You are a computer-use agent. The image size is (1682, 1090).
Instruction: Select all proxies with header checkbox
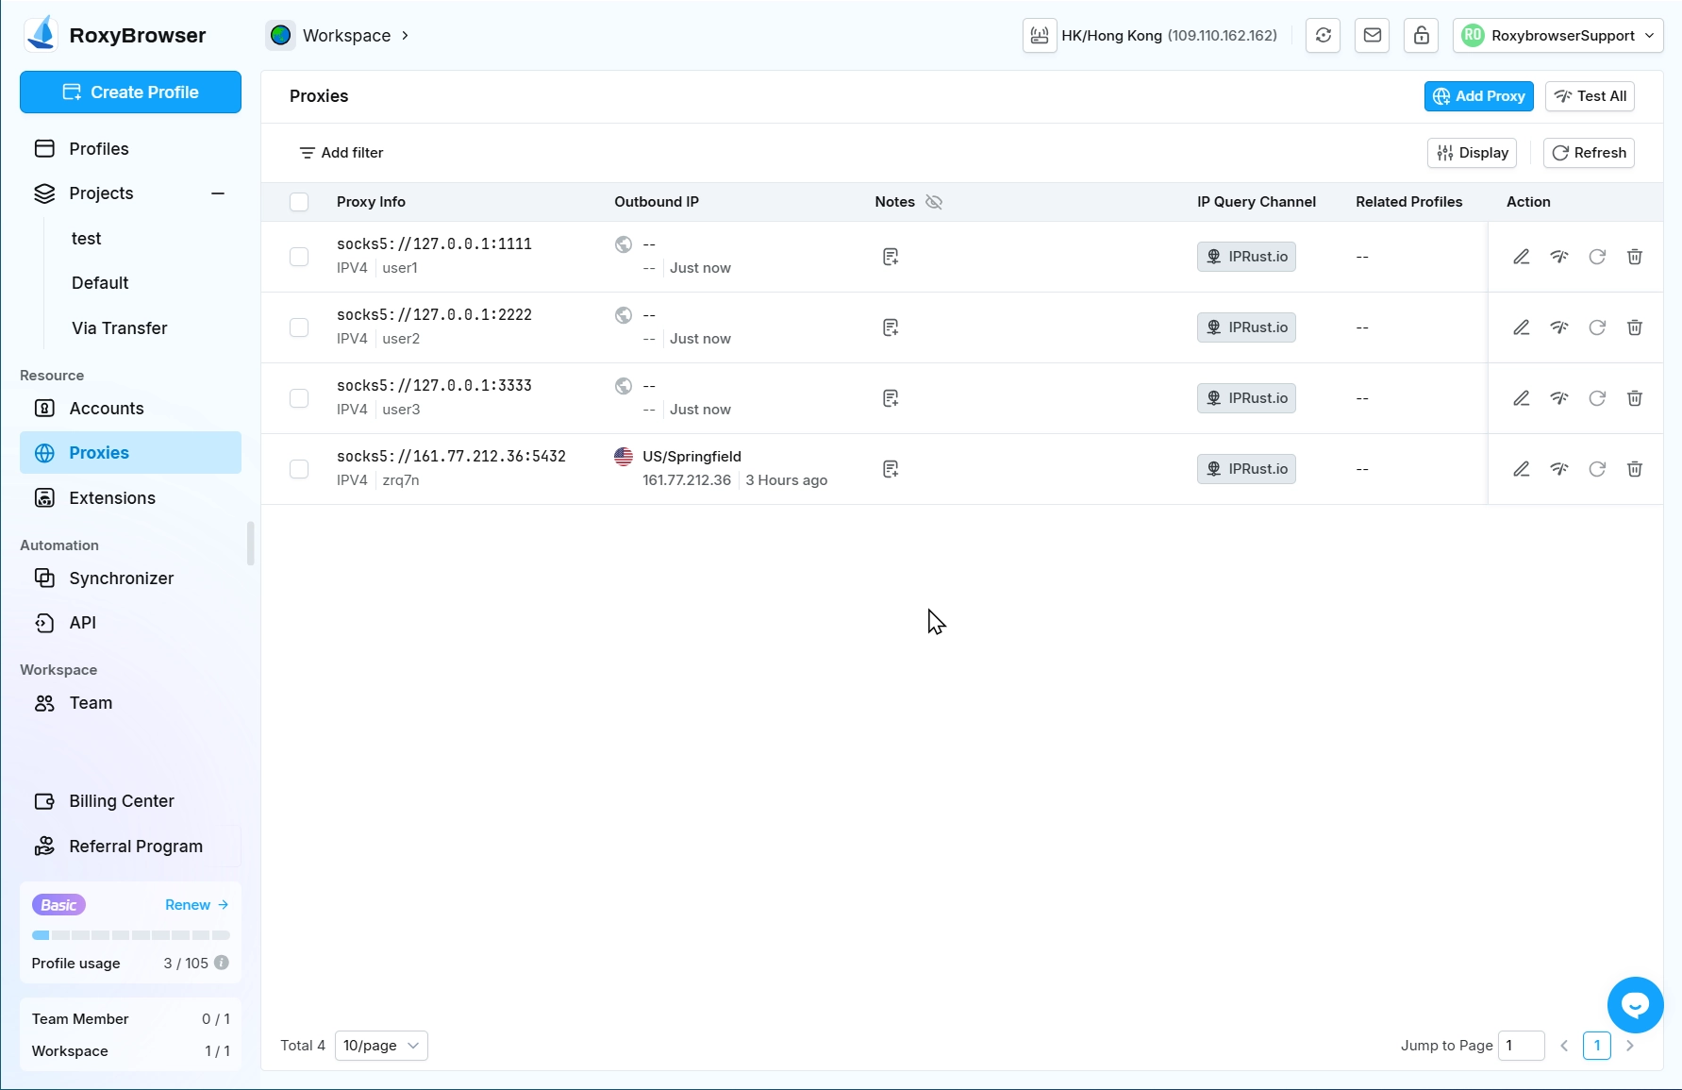[x=299, y=202]
